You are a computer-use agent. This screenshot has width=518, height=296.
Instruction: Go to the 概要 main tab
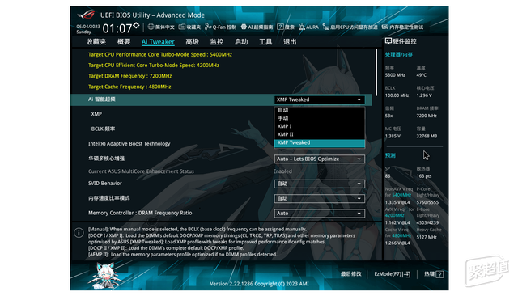[124, 42]
